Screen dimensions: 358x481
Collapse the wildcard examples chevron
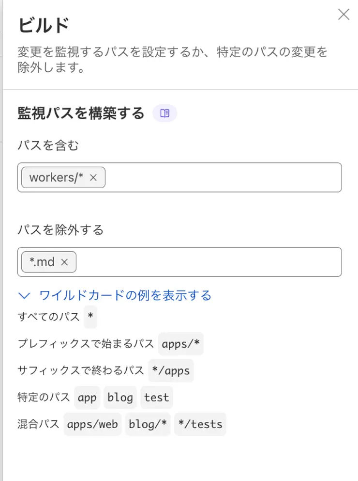24,295
